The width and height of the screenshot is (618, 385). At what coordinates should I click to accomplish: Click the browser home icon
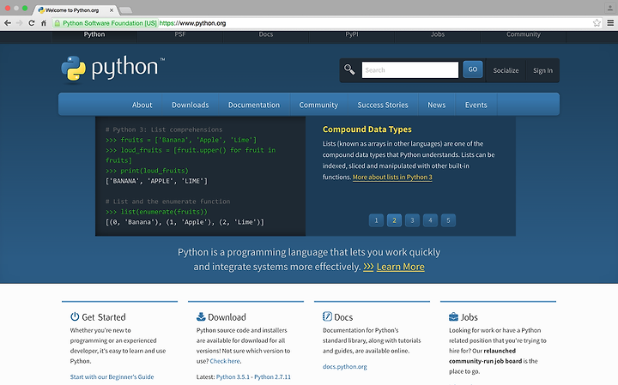44,23
